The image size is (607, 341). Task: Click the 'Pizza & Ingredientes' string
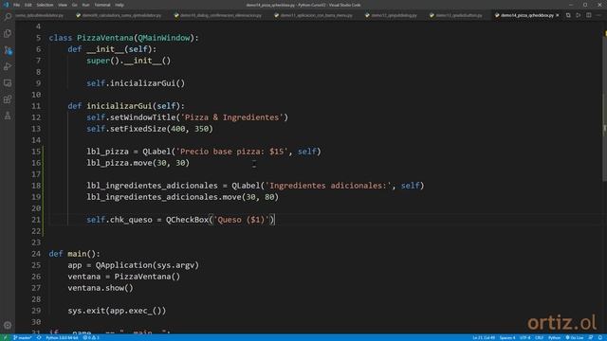pos(232,117)
